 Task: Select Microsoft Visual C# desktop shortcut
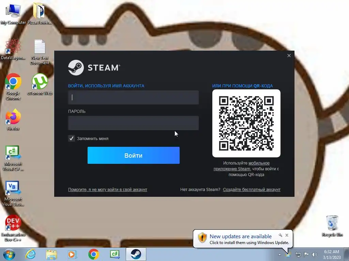(13, 158)
